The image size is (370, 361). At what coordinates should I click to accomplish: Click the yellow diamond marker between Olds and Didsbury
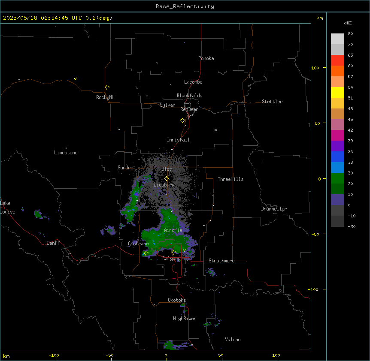(167, 179)
